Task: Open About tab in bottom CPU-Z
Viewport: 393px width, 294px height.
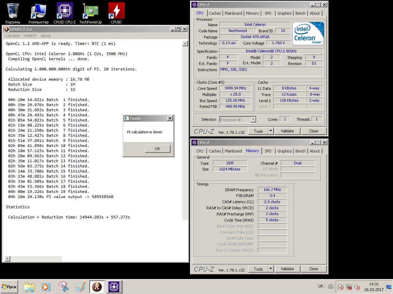Action: [315, 151]
